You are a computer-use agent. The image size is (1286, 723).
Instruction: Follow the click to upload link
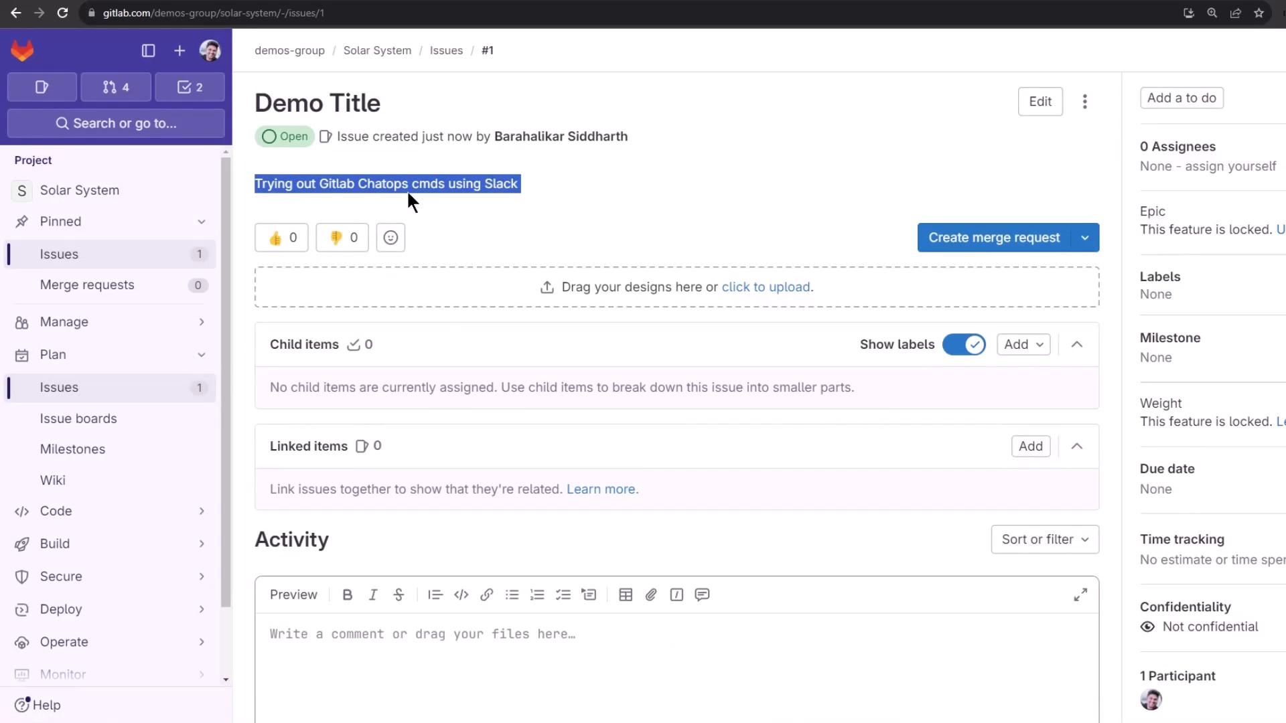(x=766, y=287)
